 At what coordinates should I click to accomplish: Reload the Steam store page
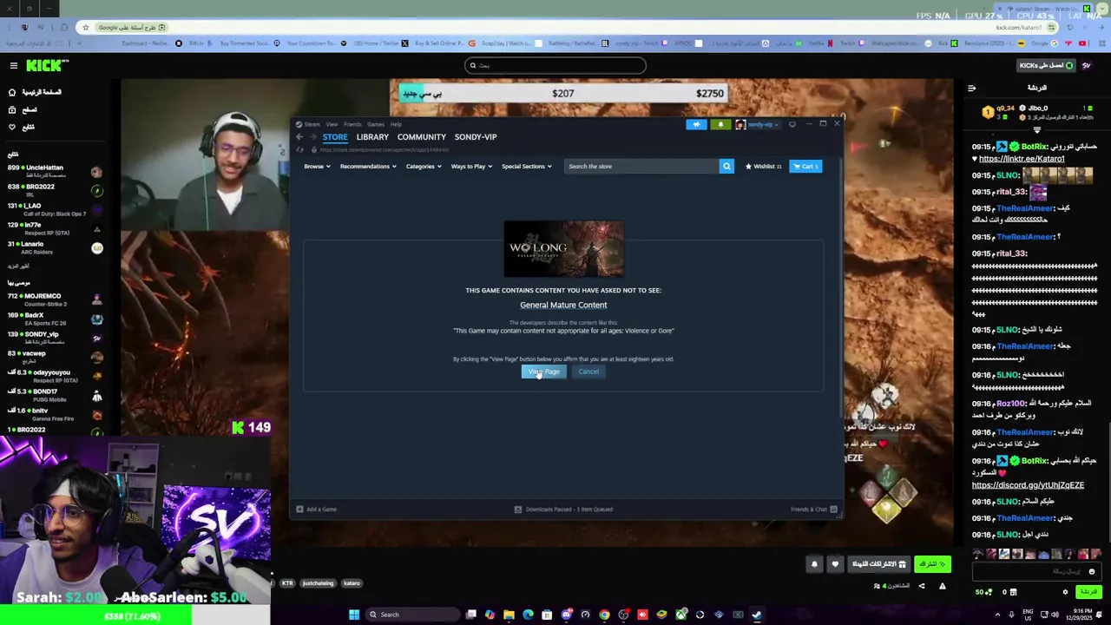(300, 149)
